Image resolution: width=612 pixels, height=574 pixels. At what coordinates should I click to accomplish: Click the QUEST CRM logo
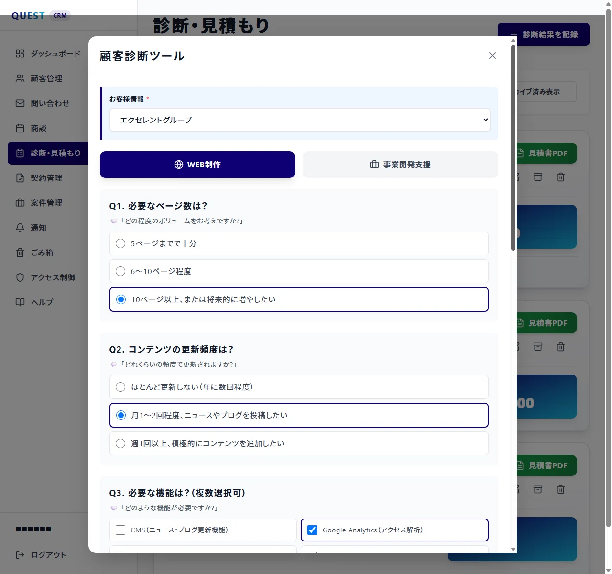click(41, 16)
